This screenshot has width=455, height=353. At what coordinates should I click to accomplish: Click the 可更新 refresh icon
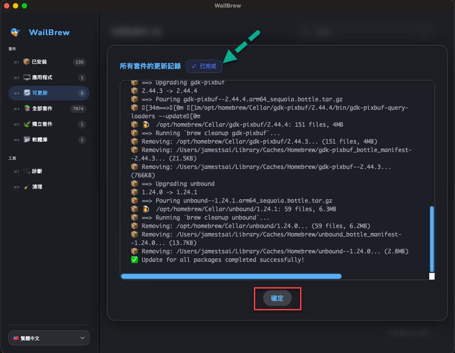pos(27,93)
